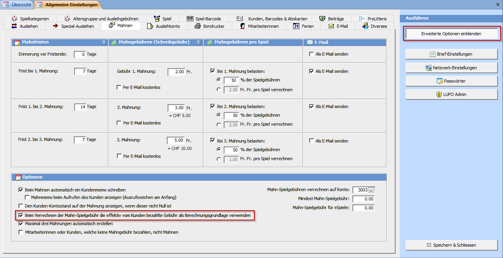Image resolution: width=503 pixels, height=258 pixels.
Task: Click the icon on the Ausleihkonto tab
Action: (150, 26)
